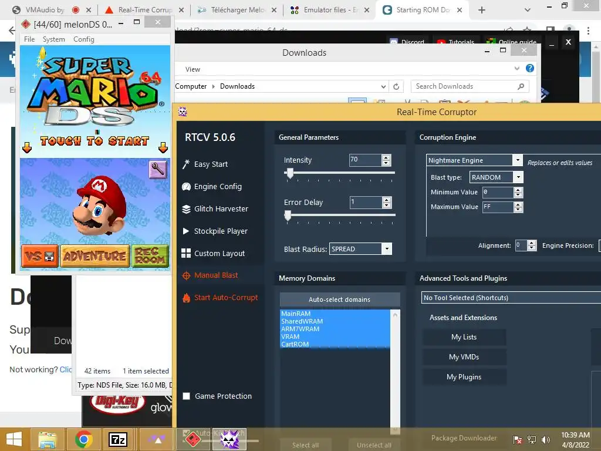
Task: Expand the Explorer ribbon chevron
Action: (x=517, y=68)
